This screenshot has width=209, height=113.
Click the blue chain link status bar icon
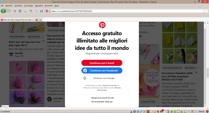pyautogui.click(x=141, y=111)
